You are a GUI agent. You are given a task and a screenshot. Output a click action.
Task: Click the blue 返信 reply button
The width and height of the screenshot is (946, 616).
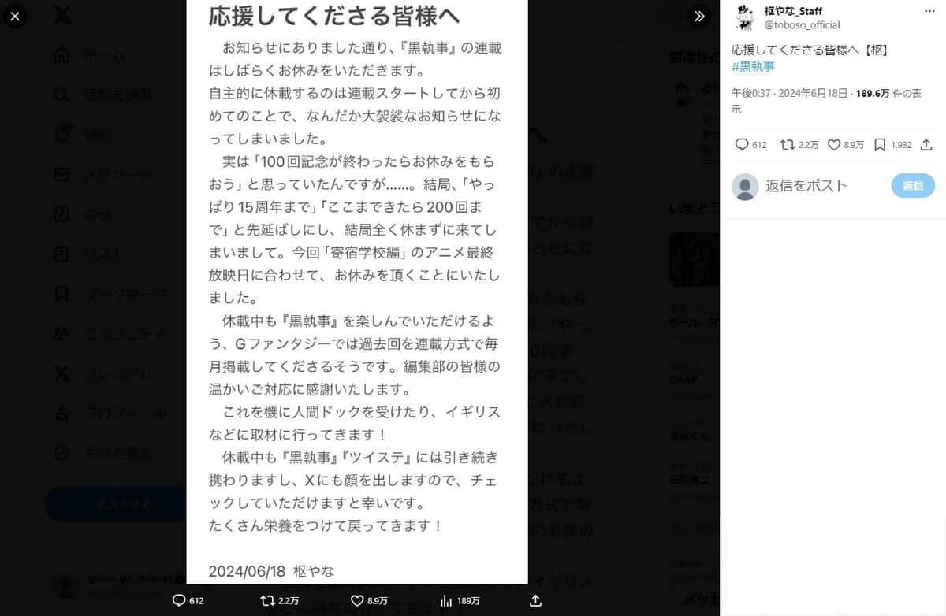(912, 186)
